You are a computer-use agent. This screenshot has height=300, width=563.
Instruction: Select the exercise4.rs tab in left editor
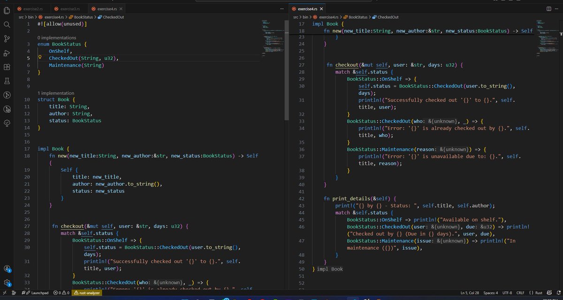106,9
